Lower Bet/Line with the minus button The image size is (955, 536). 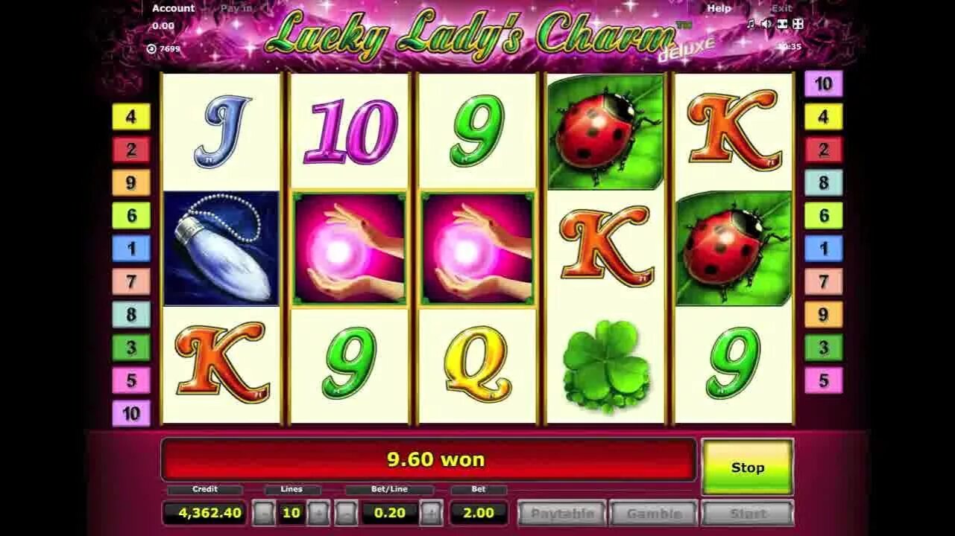[x=346, y=513]
